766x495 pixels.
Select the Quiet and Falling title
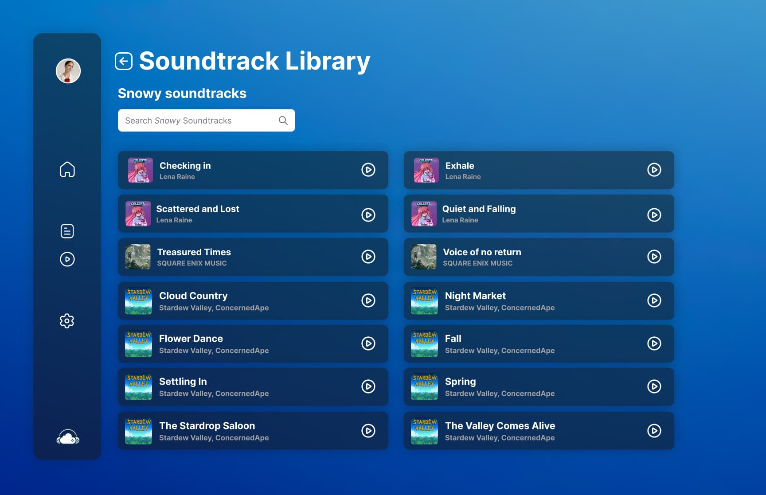point(479,209)
